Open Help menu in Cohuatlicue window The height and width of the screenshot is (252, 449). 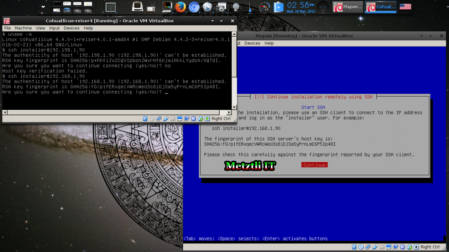click(x=88, y=28)
